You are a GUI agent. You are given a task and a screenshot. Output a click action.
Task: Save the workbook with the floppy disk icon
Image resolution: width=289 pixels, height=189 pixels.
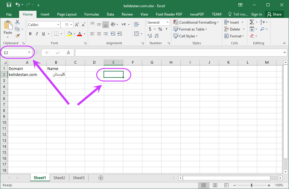coord(9,5)
